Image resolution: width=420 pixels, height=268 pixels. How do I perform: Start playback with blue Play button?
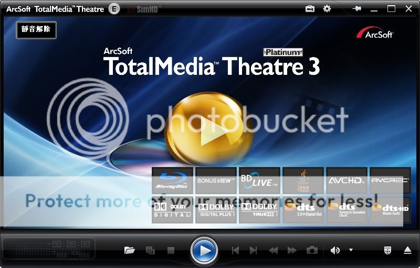[204, 251]
